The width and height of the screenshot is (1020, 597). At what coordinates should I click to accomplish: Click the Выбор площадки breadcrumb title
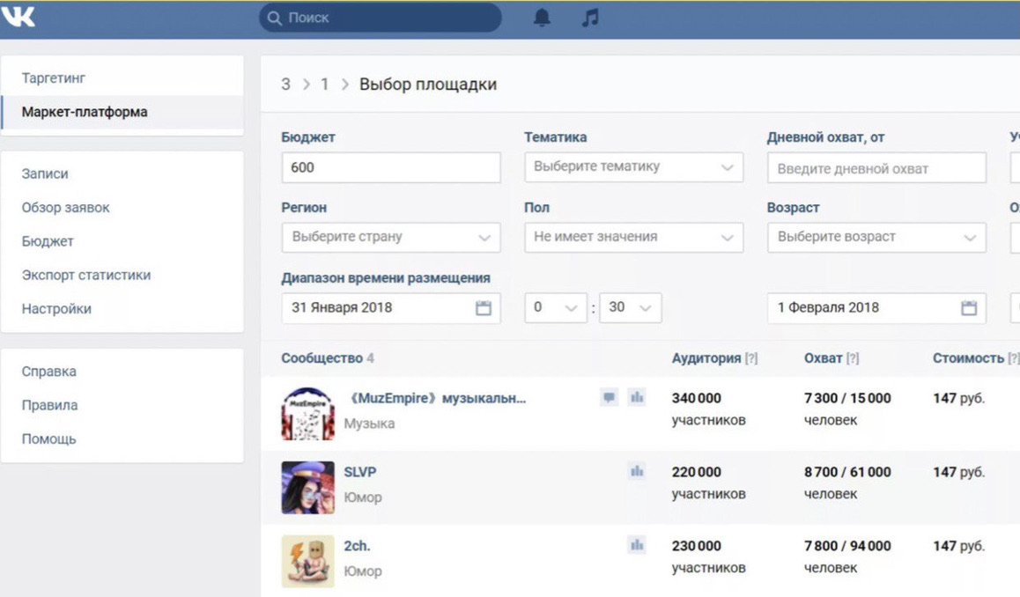coord(428,85)
